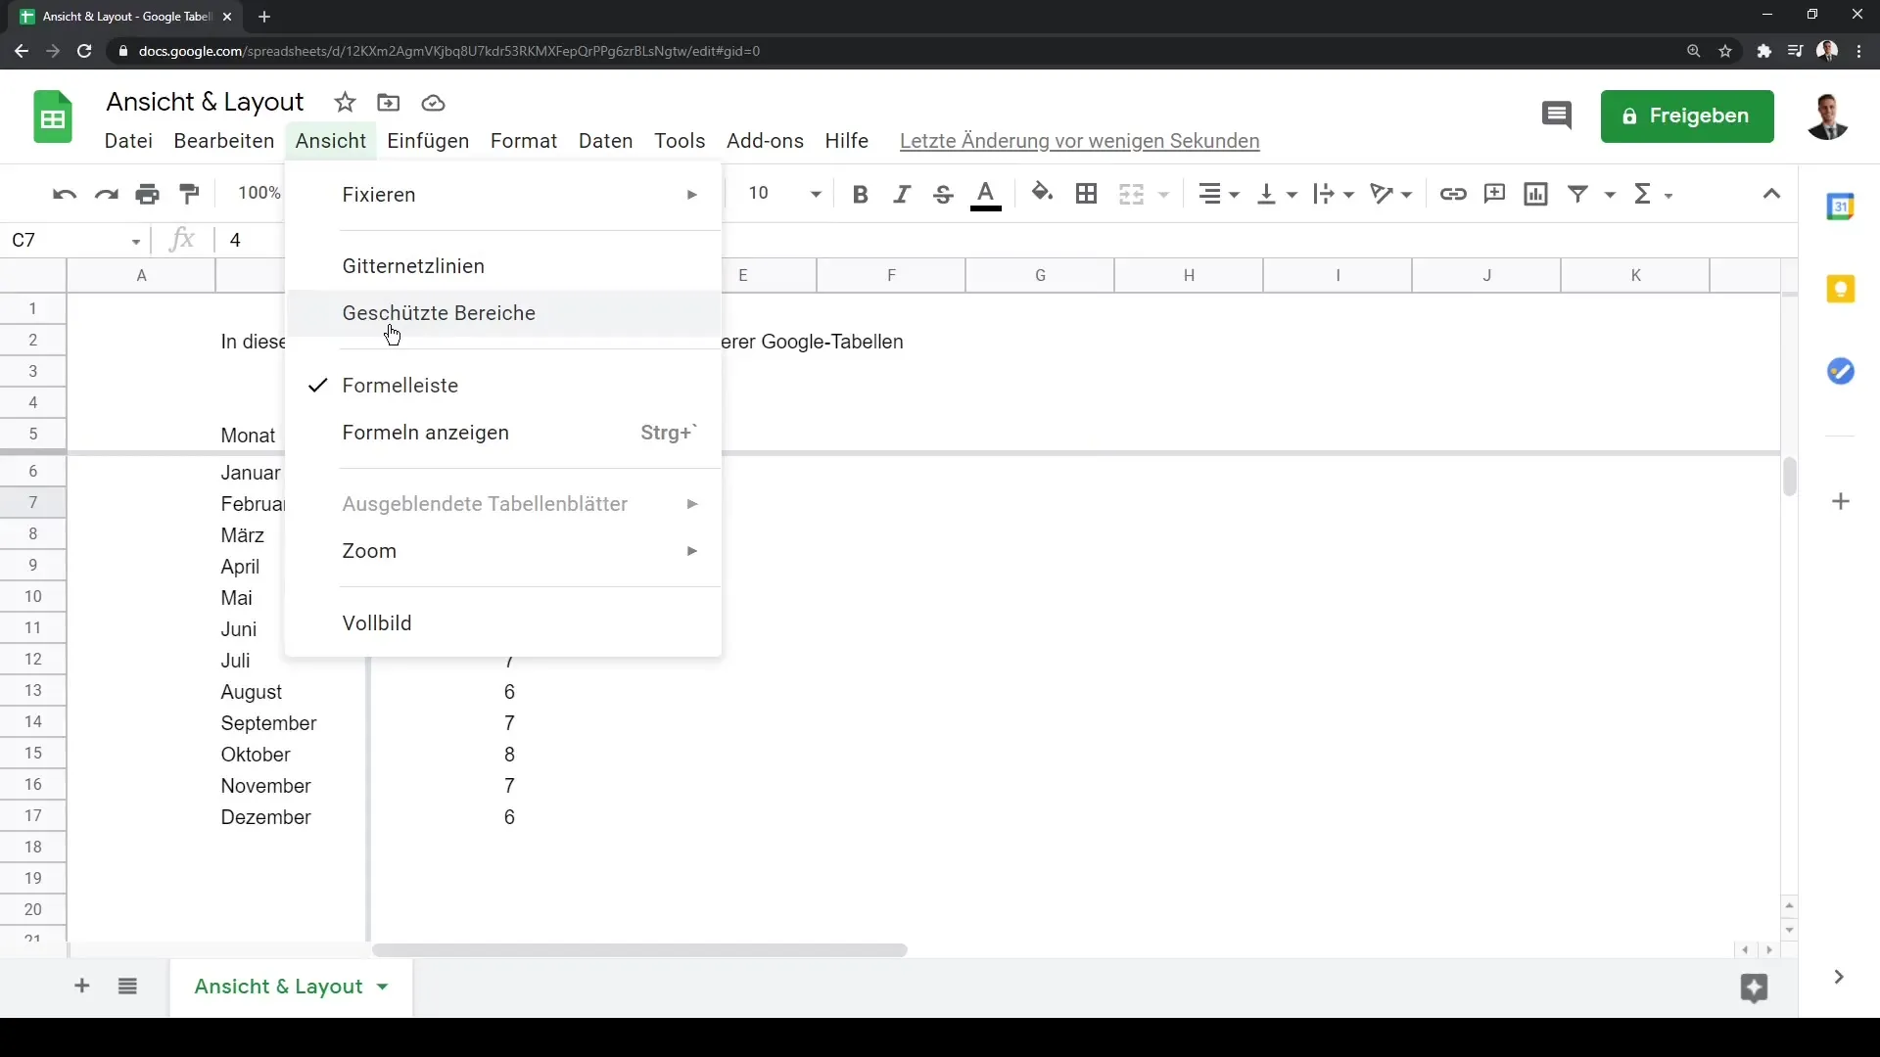
Task: Select Geschützte Bereiche menu entry
Action: 503,313
